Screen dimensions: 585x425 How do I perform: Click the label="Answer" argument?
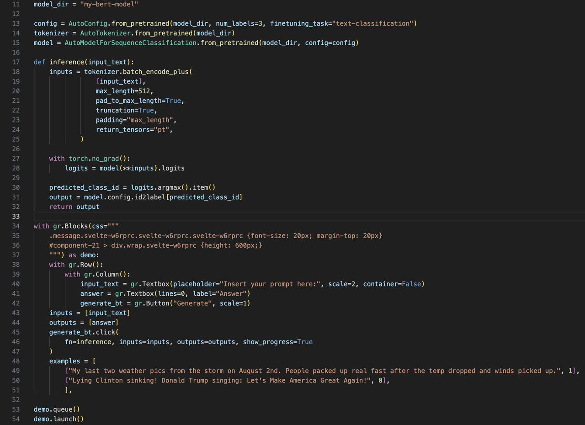219,293
